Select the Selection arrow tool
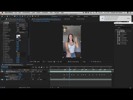 [x=5, y=16]
